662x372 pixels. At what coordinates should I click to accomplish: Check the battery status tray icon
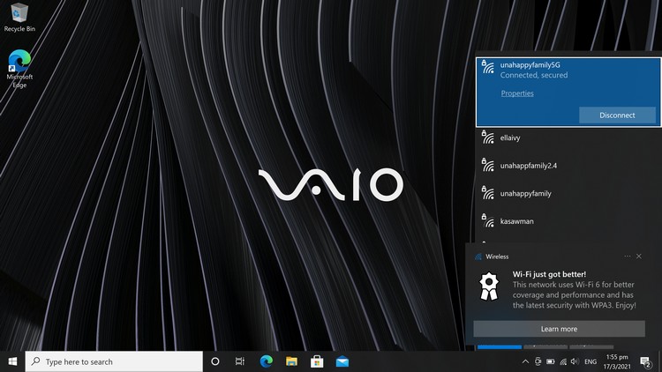[551, 361]
